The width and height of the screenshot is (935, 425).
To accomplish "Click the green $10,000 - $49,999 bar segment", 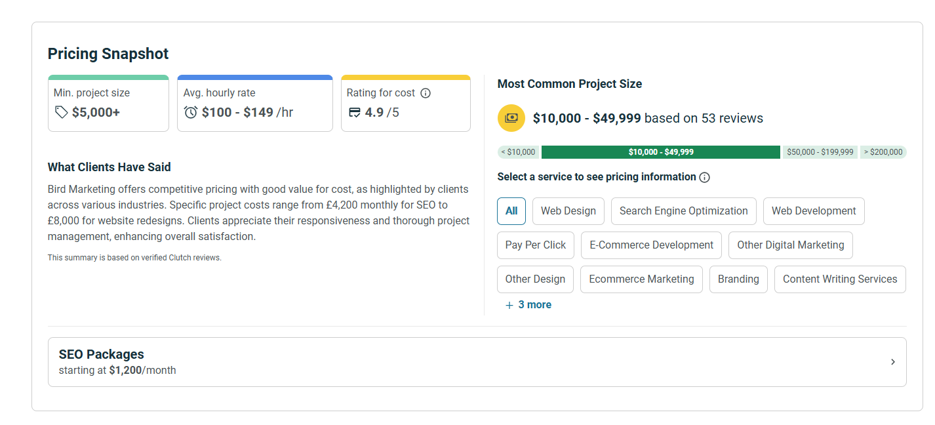I will coord(661,152).
